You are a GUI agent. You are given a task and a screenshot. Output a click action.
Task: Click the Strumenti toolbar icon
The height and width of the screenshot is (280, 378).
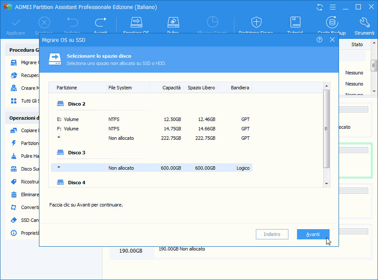[364, 23]
